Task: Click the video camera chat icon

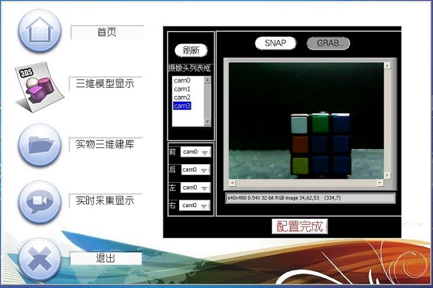Action: click(x=40, y=202)
